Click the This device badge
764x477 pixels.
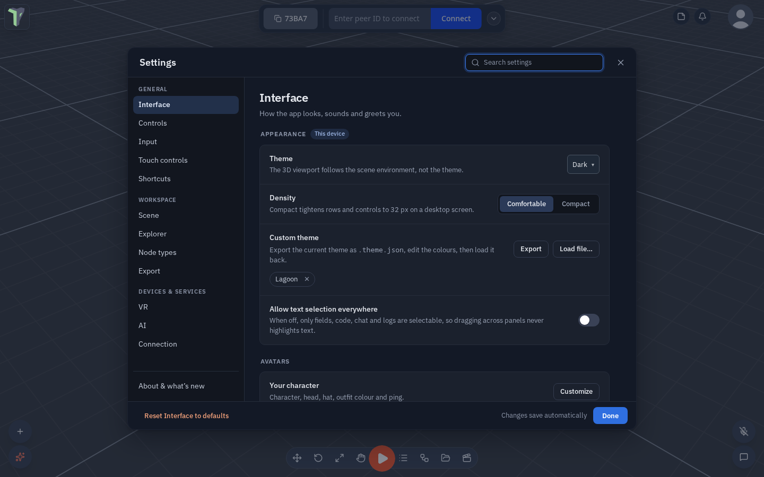(x=329, y=134)
